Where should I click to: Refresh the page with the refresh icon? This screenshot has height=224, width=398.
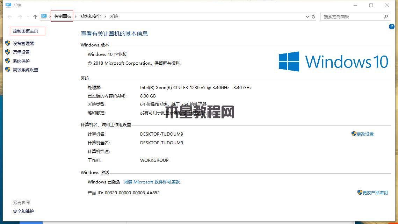coord(313,16)
